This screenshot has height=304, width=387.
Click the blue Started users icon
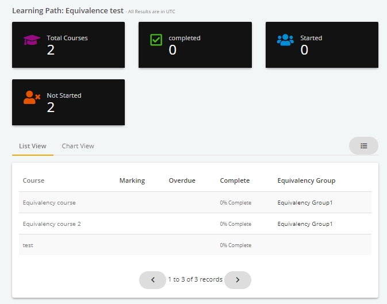[285, 40]
